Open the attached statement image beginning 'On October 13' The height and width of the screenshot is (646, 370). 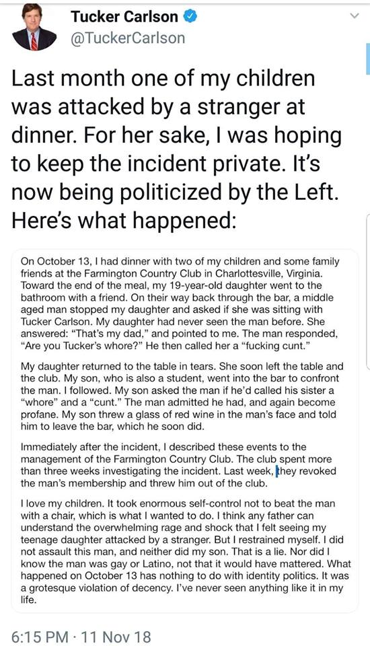184,431
